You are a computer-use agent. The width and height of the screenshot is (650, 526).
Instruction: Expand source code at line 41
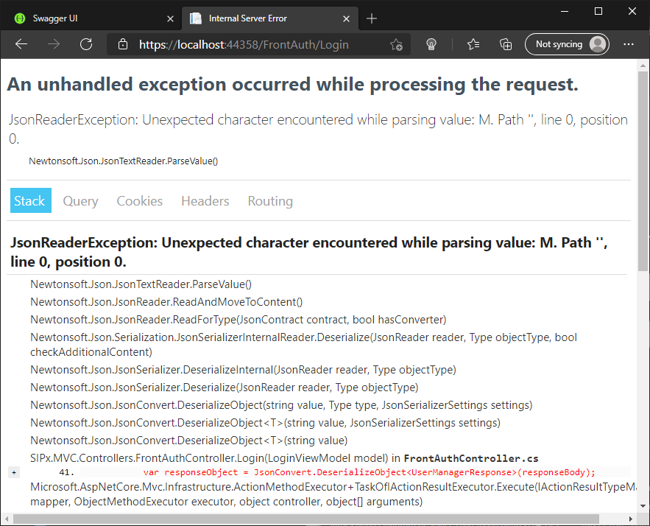coord(14,472)
